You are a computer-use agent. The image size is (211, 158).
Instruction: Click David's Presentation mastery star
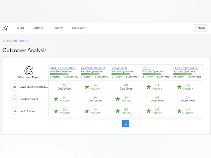point(179,87)
